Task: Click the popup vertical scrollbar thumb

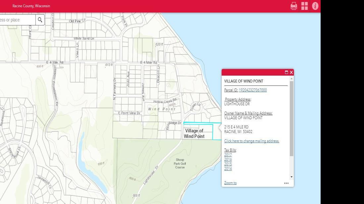Action: [291, 119]
